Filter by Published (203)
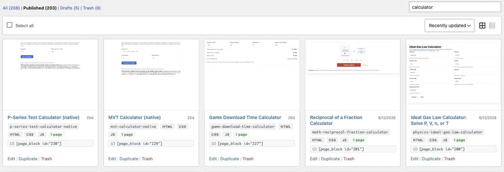504x172 pixels. 40,8
